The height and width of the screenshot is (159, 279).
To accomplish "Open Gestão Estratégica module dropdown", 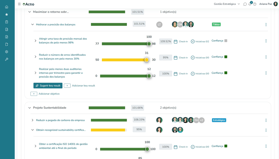I will [x=227, y=4].
